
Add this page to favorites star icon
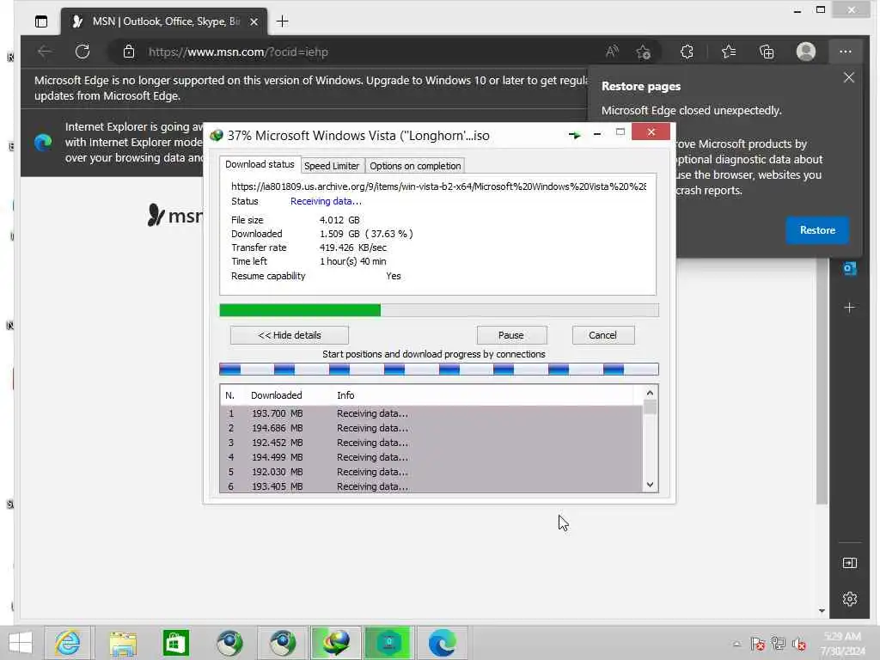tap(643, 52)
